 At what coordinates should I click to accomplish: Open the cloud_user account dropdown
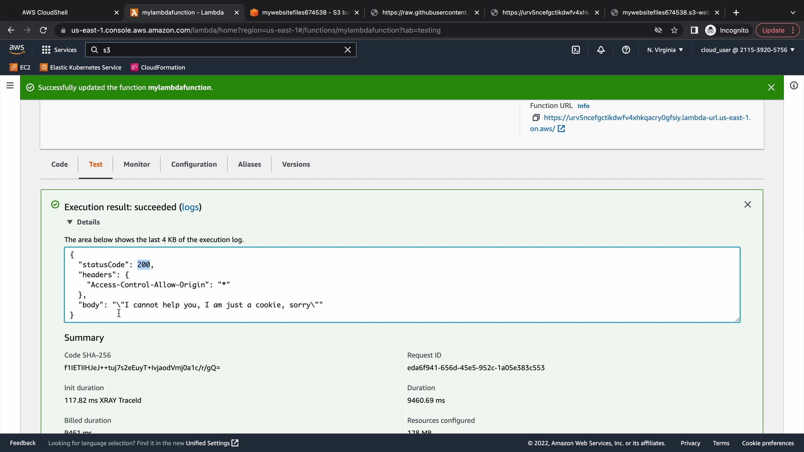(x=747, y=50)
